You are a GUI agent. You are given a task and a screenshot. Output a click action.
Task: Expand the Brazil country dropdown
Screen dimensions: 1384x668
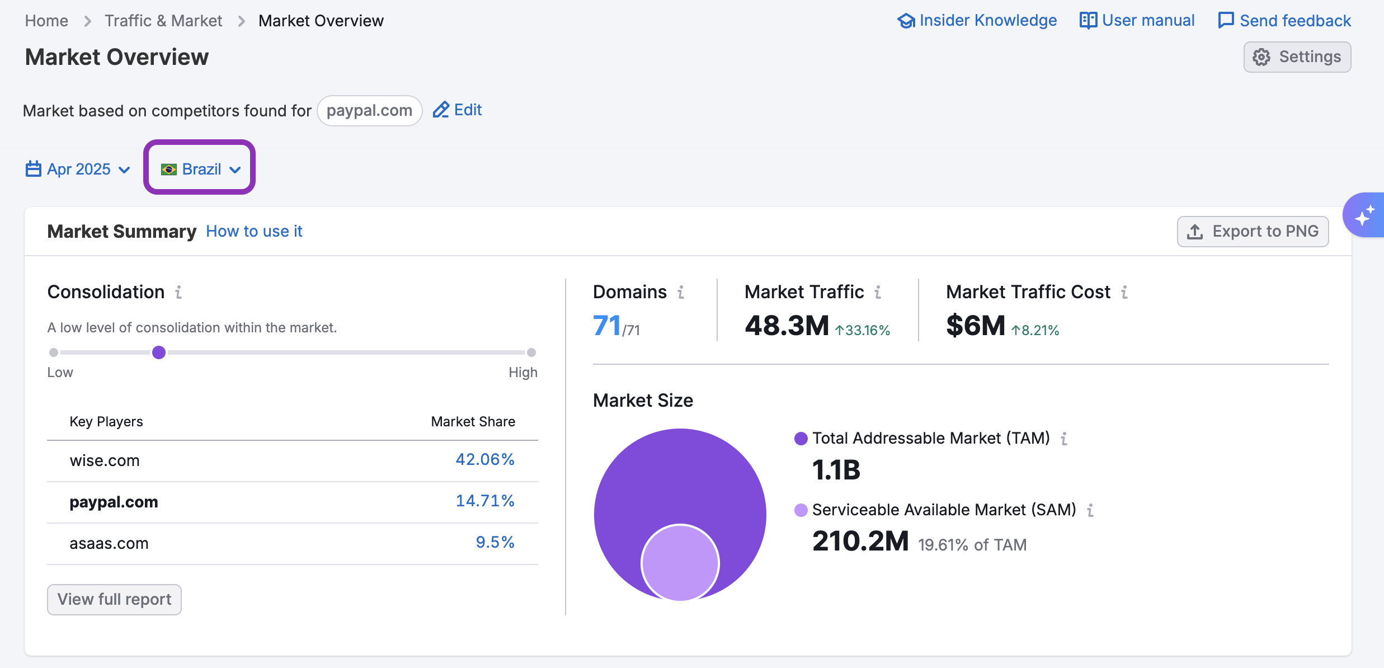[200, 169]
